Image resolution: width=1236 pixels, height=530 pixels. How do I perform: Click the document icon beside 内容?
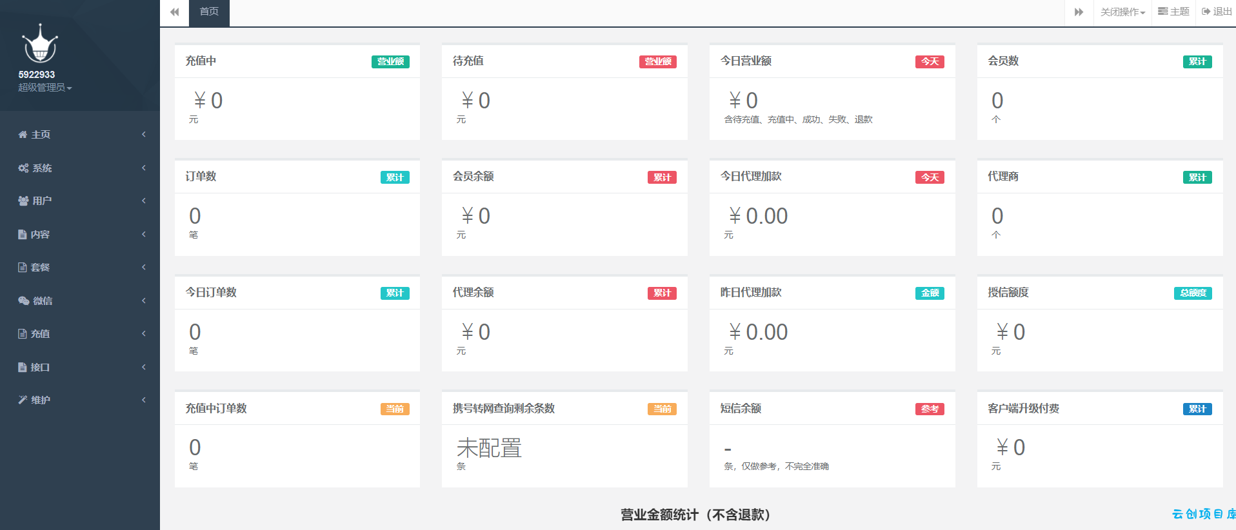click(22, 235)
